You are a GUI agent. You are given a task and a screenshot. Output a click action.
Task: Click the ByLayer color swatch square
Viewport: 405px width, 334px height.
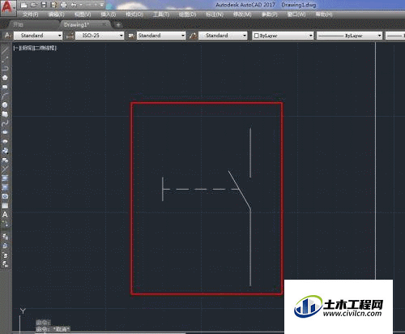pyautogui.click(x=257, y=36)
